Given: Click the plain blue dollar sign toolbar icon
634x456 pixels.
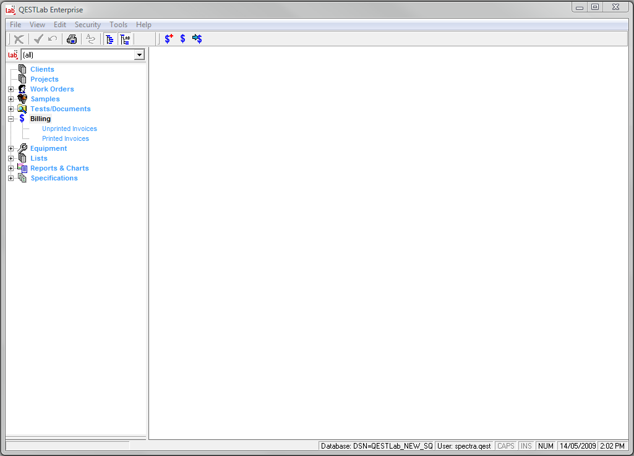Looking at the screenshot, I should click(x=182, y=39).
